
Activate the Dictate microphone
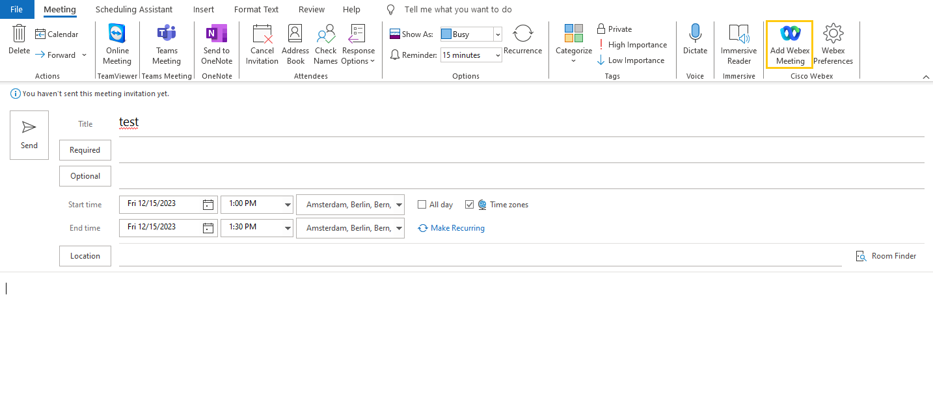tap(695, 34)
